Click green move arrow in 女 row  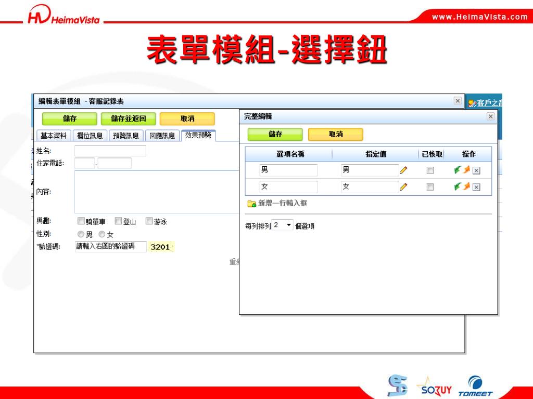click(458, 187)
